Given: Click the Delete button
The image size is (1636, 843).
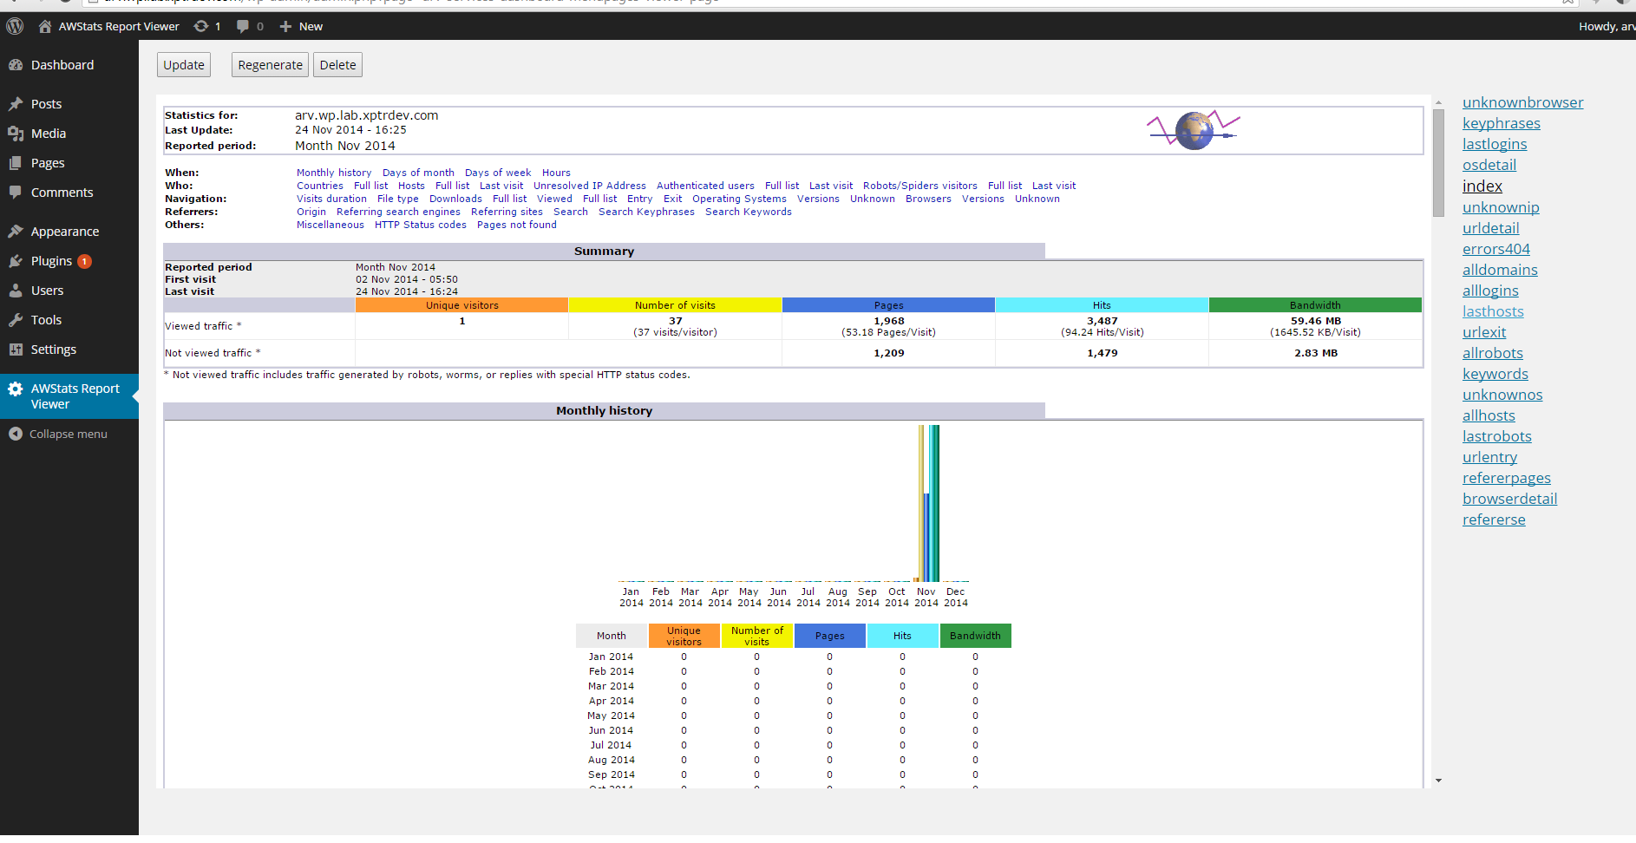Looking at the screenshot, I should pyautogui.click(x=337, y=65).
